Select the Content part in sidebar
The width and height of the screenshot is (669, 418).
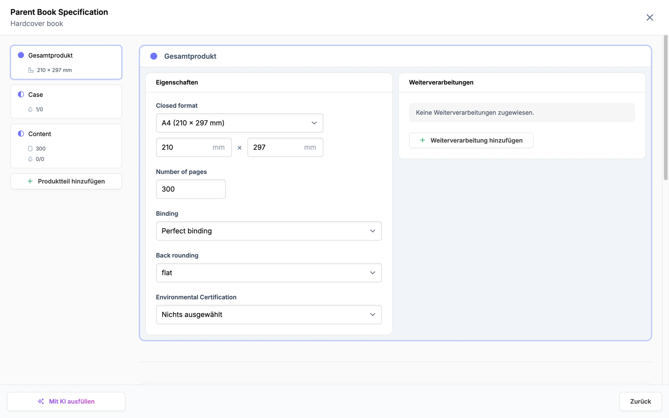[x=66, y=146]
